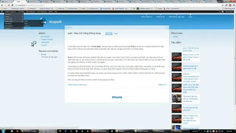Screen dimensions: 236x133
Task: Open the ipad primary navigation link
Action: tap(190, 17)
